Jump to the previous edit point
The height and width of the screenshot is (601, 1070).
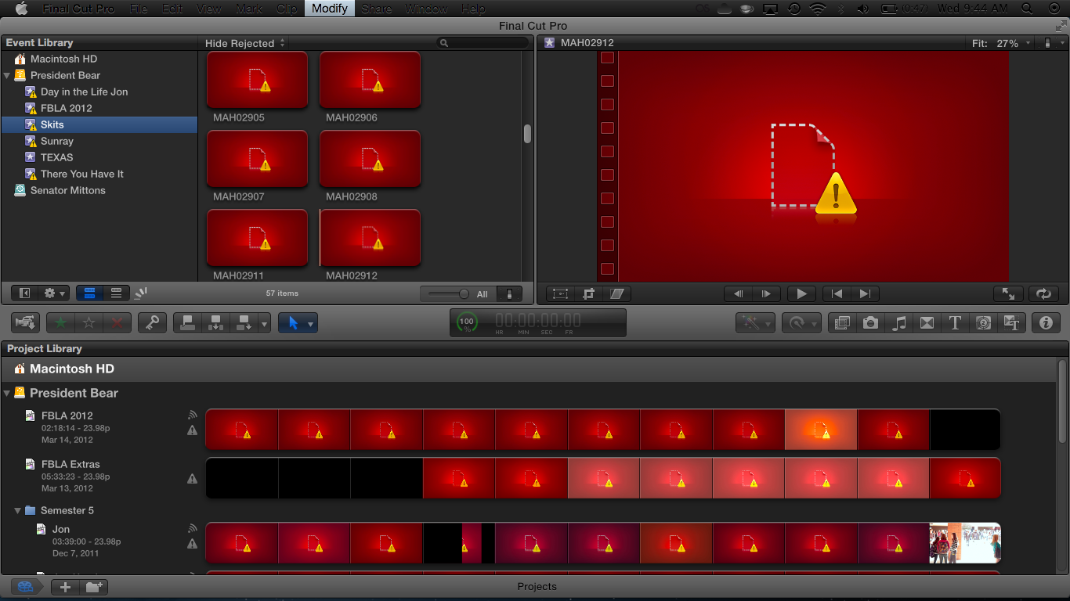pos(837,294)
